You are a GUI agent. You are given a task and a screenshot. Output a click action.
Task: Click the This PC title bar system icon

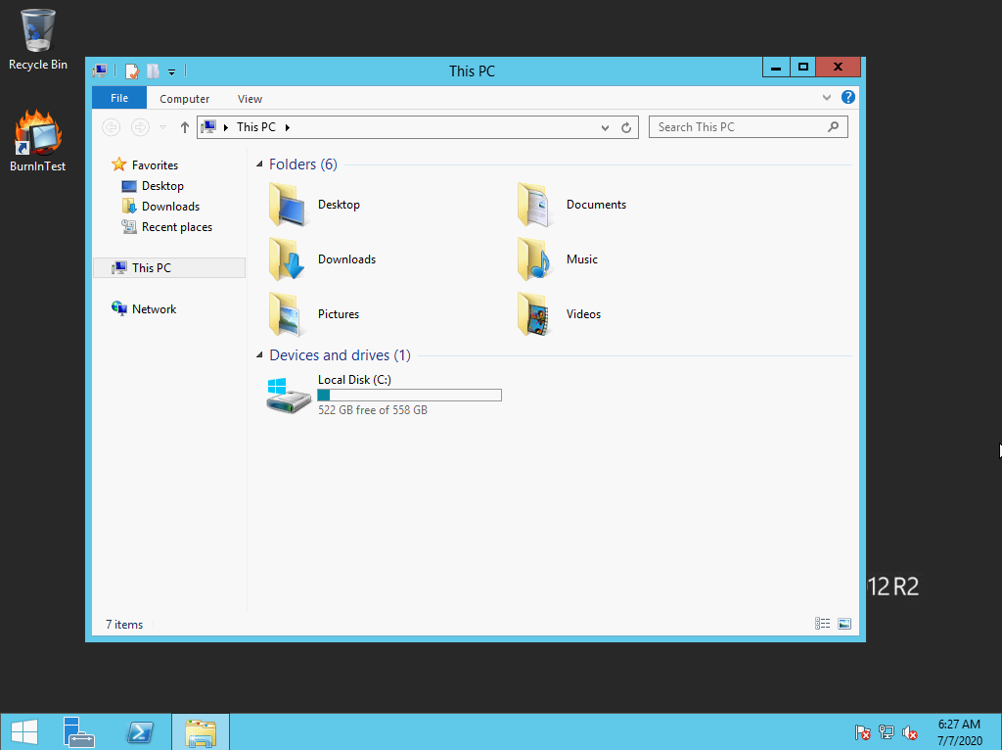[100, 70]
